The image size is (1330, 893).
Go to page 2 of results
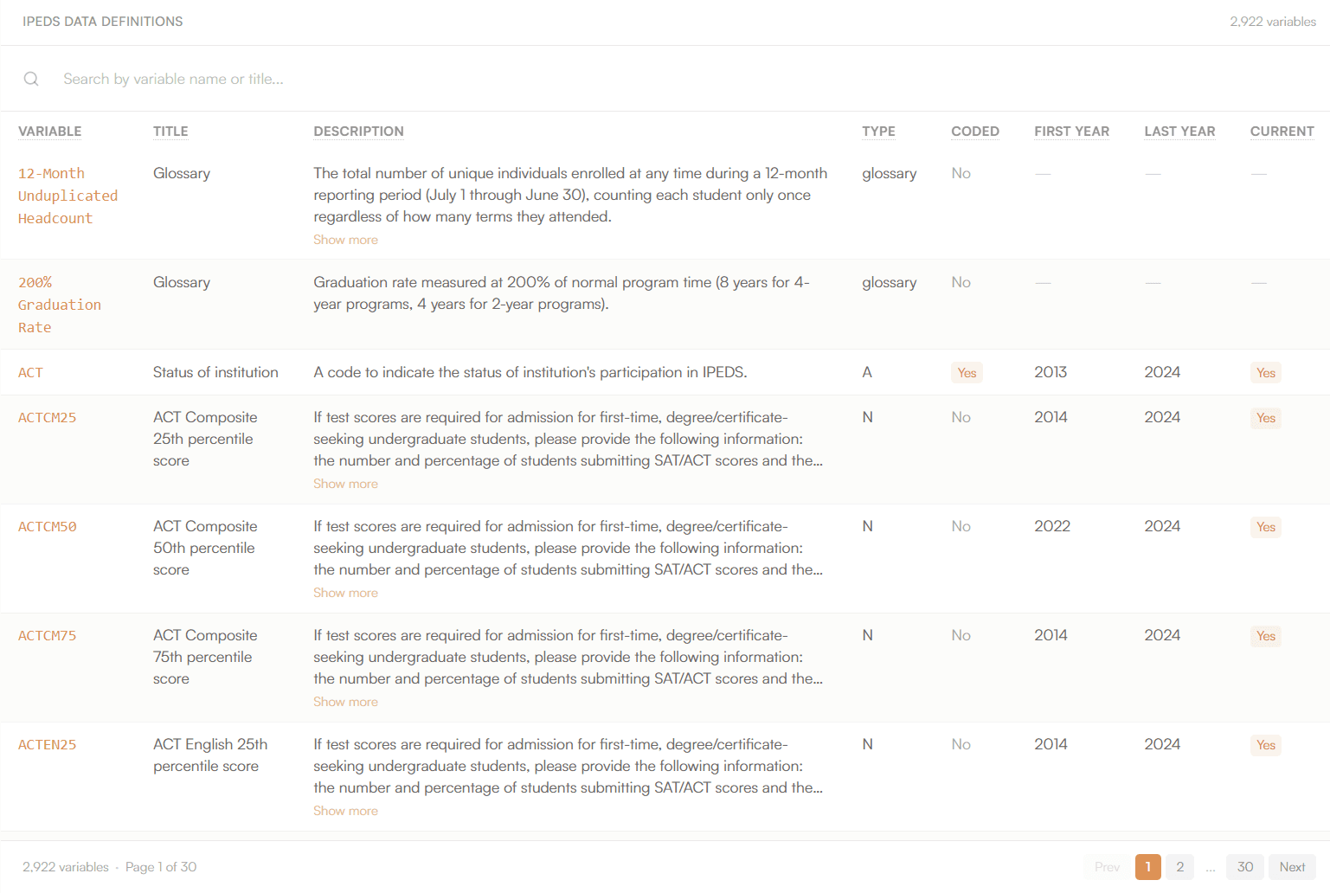pos(1179,867)
